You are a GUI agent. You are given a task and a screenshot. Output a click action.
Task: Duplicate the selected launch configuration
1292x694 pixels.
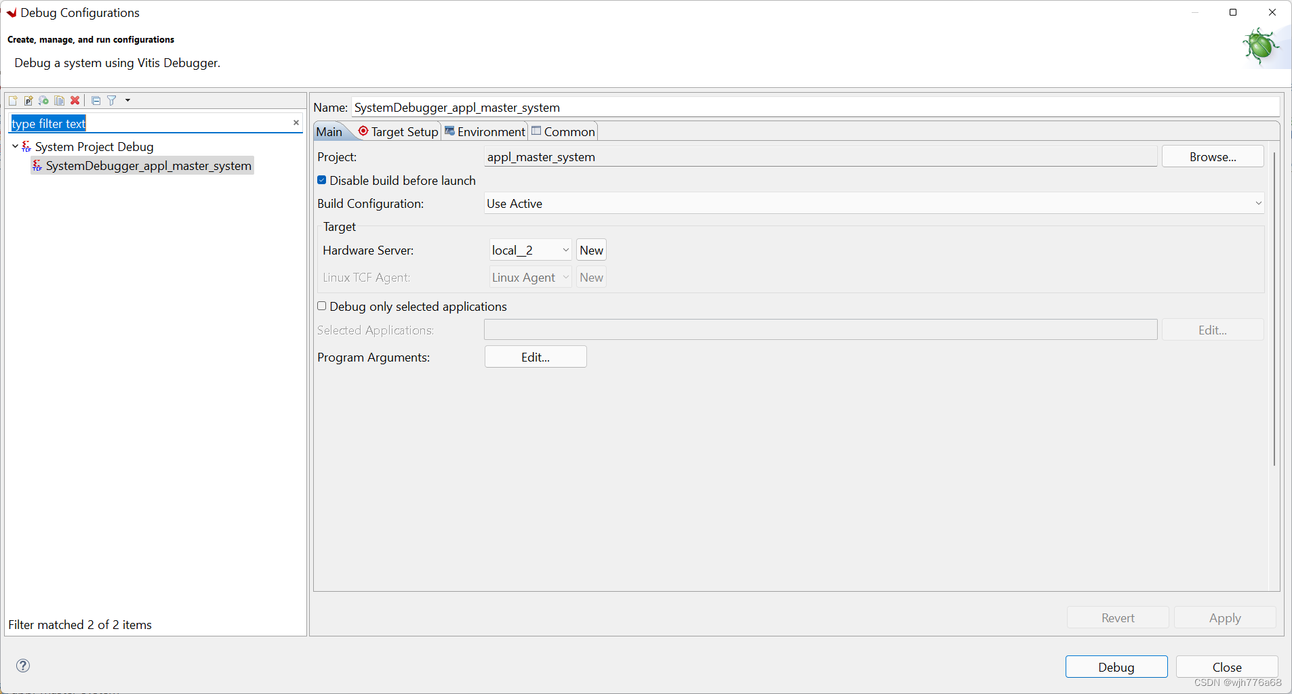(x=60, y=100)
